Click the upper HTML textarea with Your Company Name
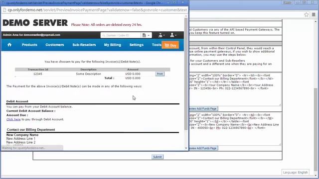Image resolution: width=319 pixels, height=179 pixels. 235,89
